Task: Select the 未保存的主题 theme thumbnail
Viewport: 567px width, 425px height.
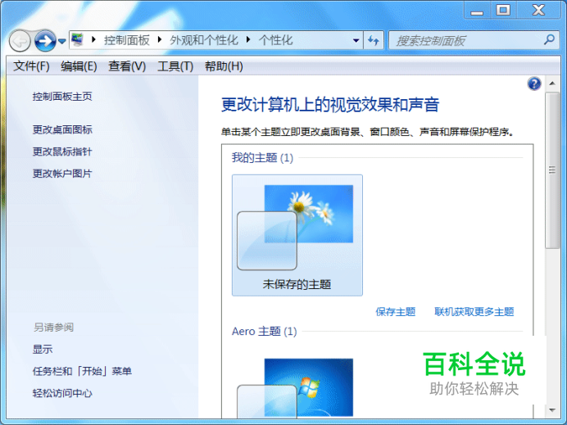Action: [x=297, y=235]
